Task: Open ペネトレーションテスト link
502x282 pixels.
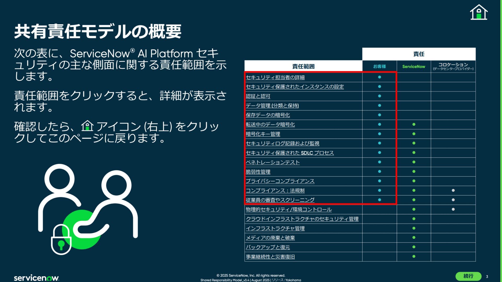Action: click(x=273, y=162)
